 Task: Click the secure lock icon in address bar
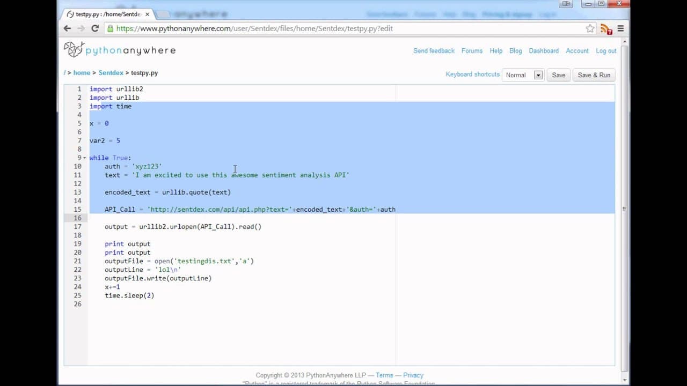click(x=110, y=28)
